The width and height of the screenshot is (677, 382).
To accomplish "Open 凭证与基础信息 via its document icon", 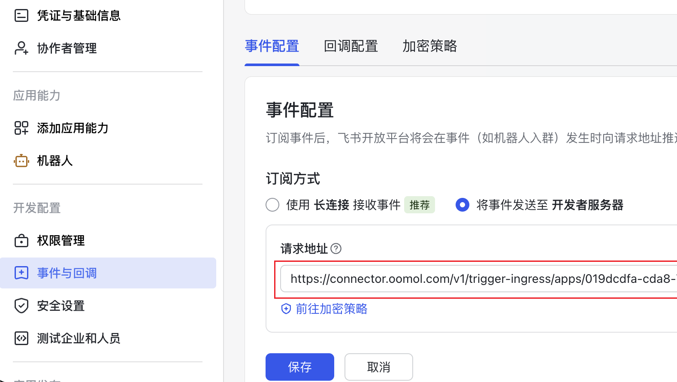I will (21, 15).
